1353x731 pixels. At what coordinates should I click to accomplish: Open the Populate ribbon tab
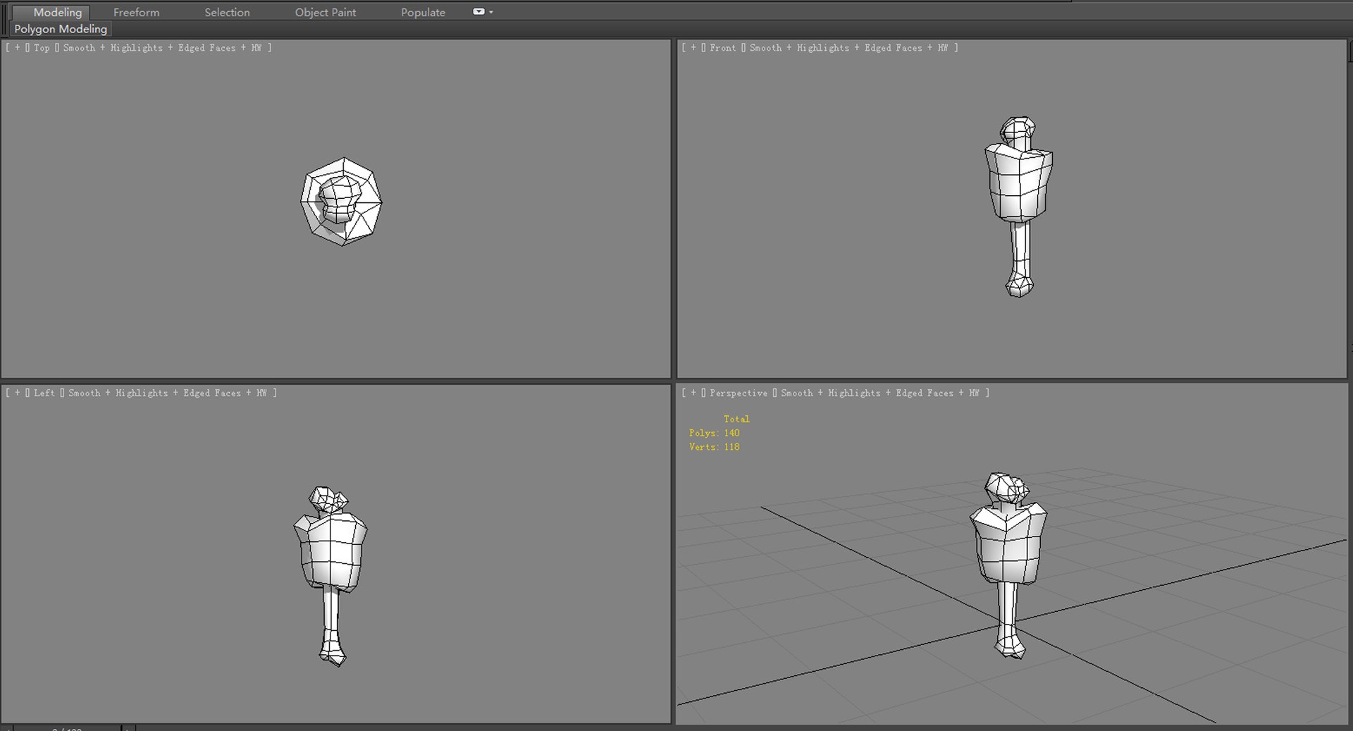423,12
